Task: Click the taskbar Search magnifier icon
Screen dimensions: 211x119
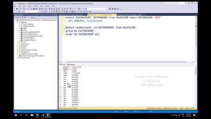Action: coord(21,115)
